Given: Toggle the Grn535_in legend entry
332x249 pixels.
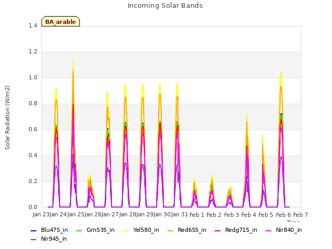Looking at the screenshot, I should pyautogui.click(x=95, y=230).
